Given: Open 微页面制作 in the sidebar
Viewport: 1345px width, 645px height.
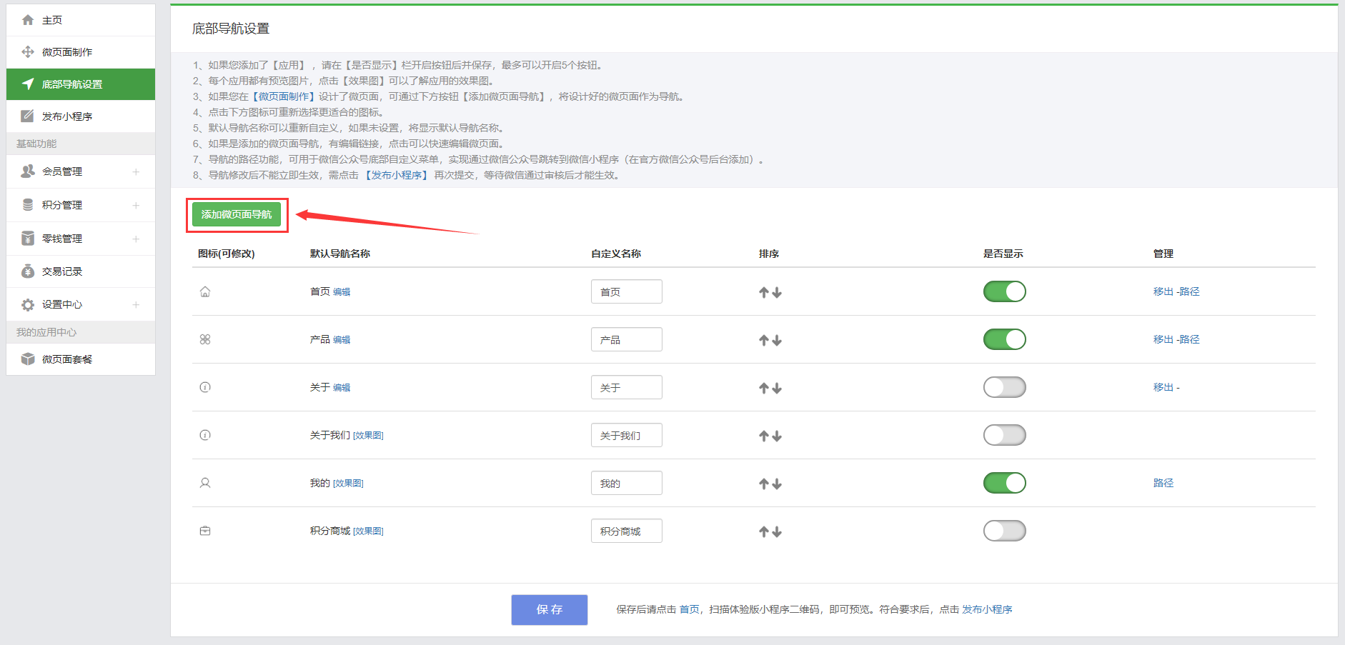Looking at the screenshot, I should click(81, 52).
